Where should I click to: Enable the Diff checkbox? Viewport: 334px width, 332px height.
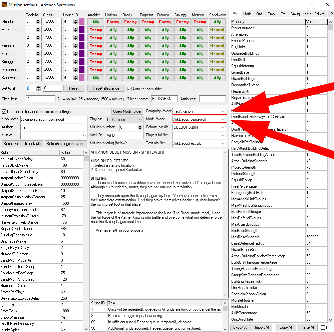pos(323,327)
